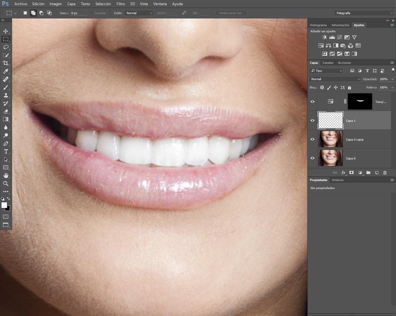Add a Color Balance adjustment
396x316 pixels.
[x=328, y=46]
